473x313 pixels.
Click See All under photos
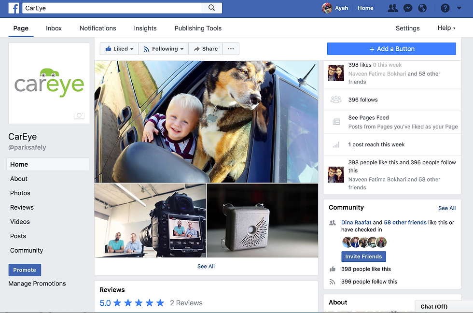206,267
